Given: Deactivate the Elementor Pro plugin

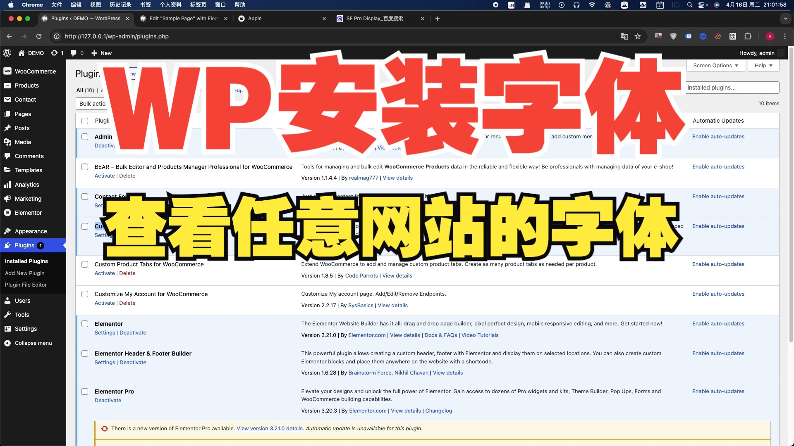Looking at the screenshot, I should point(108,401).
